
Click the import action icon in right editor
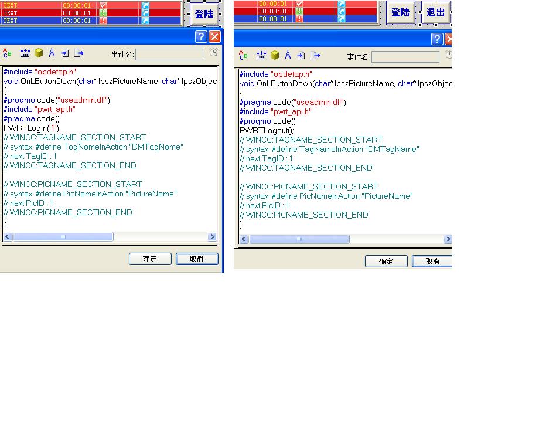pos(301,55)
